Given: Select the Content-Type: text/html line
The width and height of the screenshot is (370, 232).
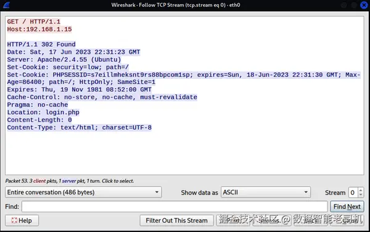Looking at the screenshot, I should (x=80, y=128).
